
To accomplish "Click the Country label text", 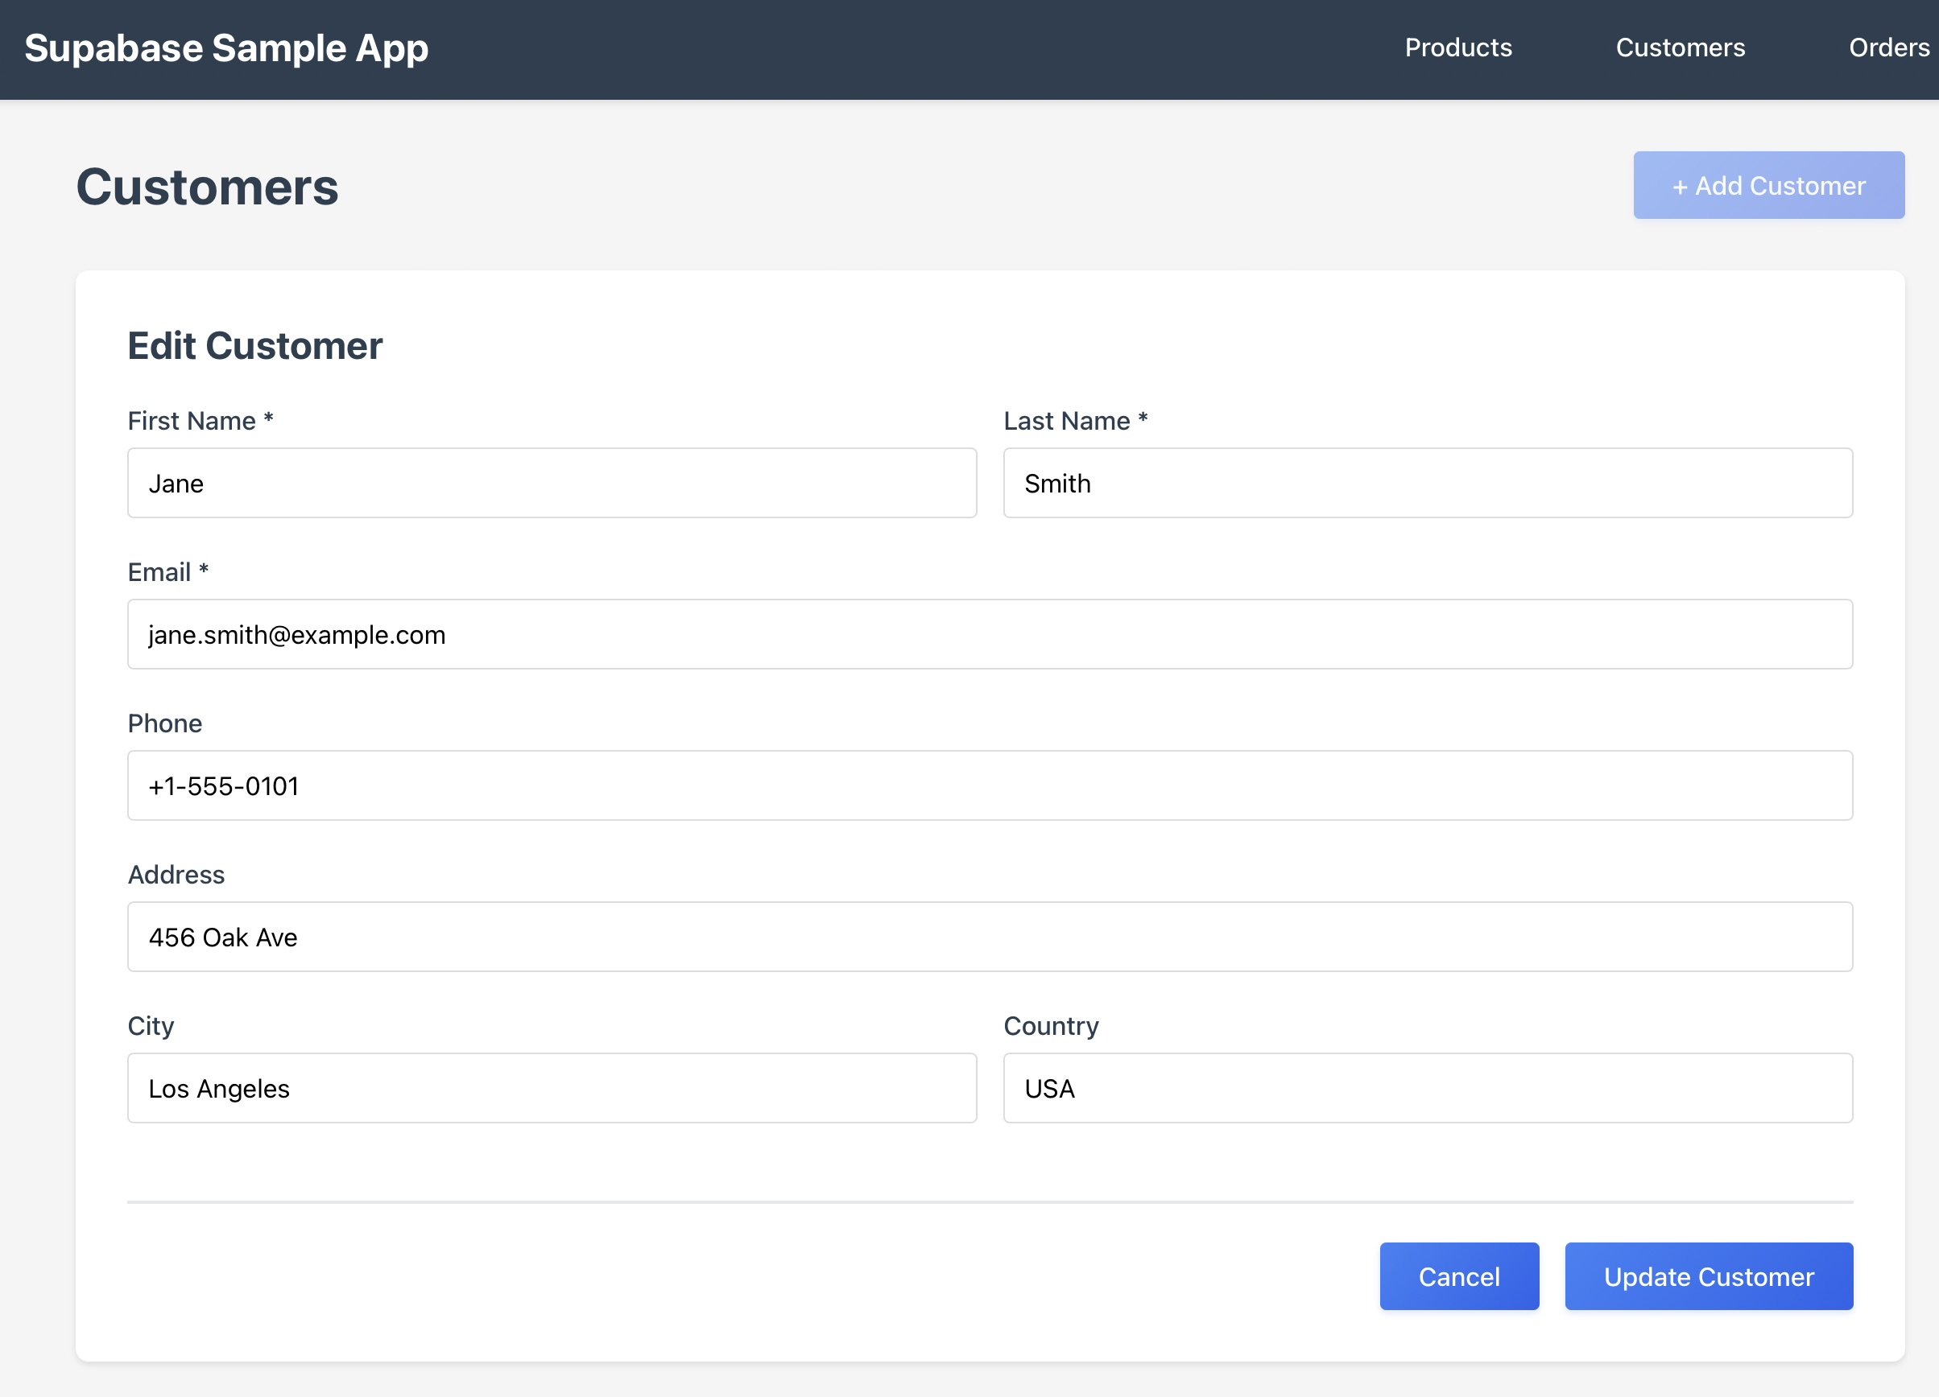I will click(x=1051, y=1025).
